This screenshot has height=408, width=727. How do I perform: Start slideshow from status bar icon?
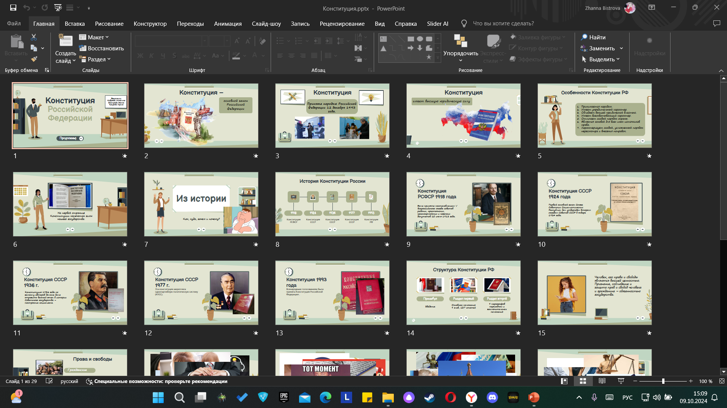pos(621,381)
